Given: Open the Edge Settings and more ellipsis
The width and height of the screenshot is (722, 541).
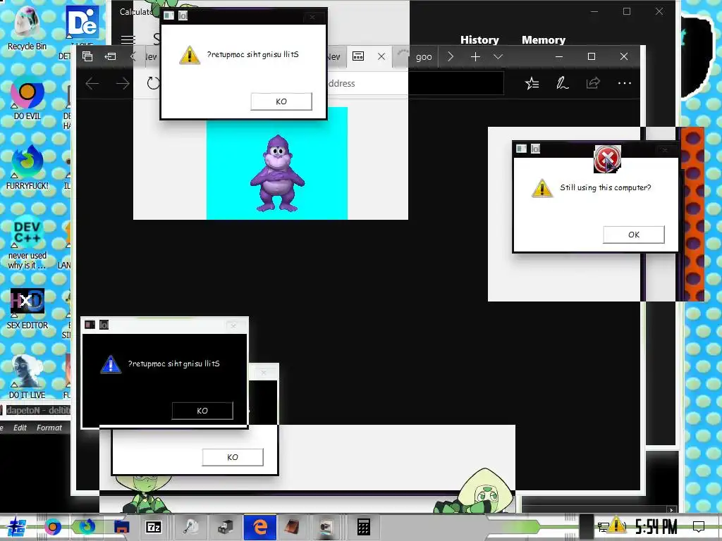Looking at the screenshot, I should (x=625, y=83).
